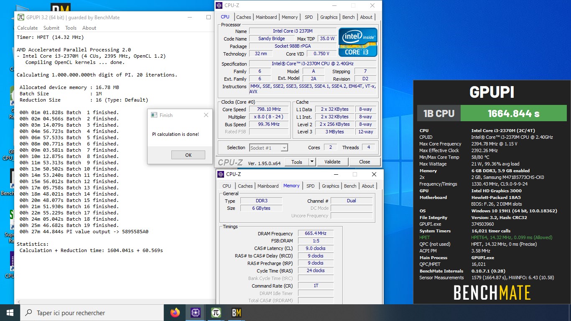Viewport: 571px width, 321px height.
Task: Click the Tools button in CPU-Z
Action: (297, 162)
